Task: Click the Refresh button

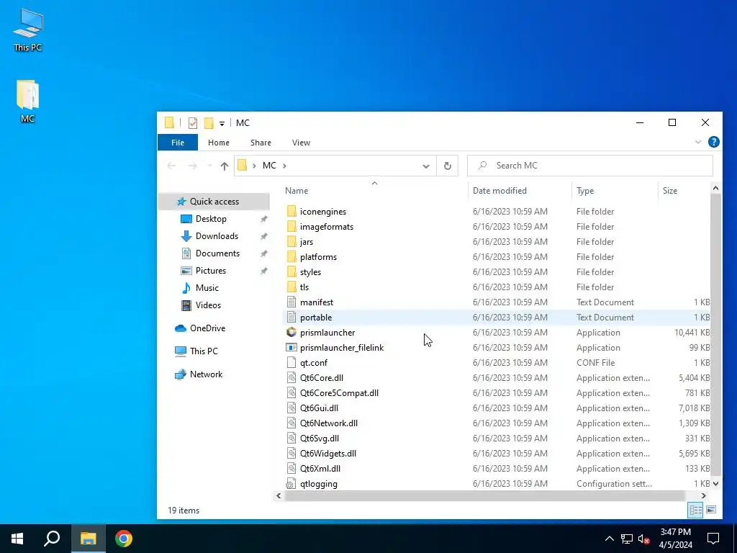Action: 448,166
